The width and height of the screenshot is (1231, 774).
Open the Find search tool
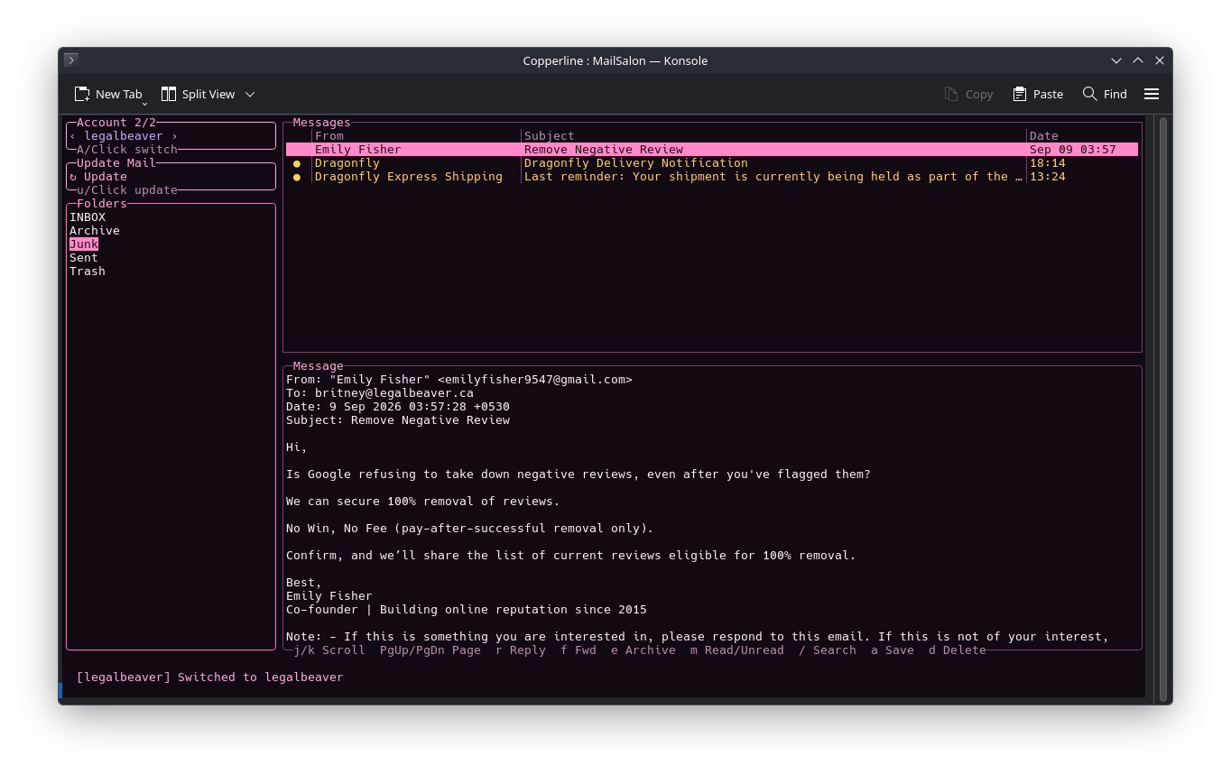pyautogui.click(x=1105, y=94)
